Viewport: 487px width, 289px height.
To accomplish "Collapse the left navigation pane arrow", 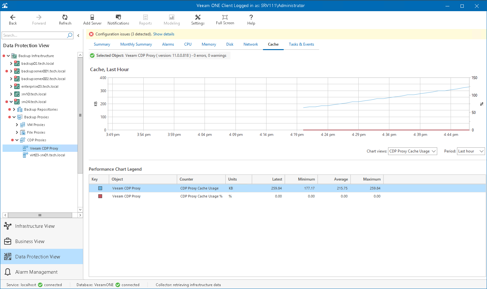I will (78, 35).
